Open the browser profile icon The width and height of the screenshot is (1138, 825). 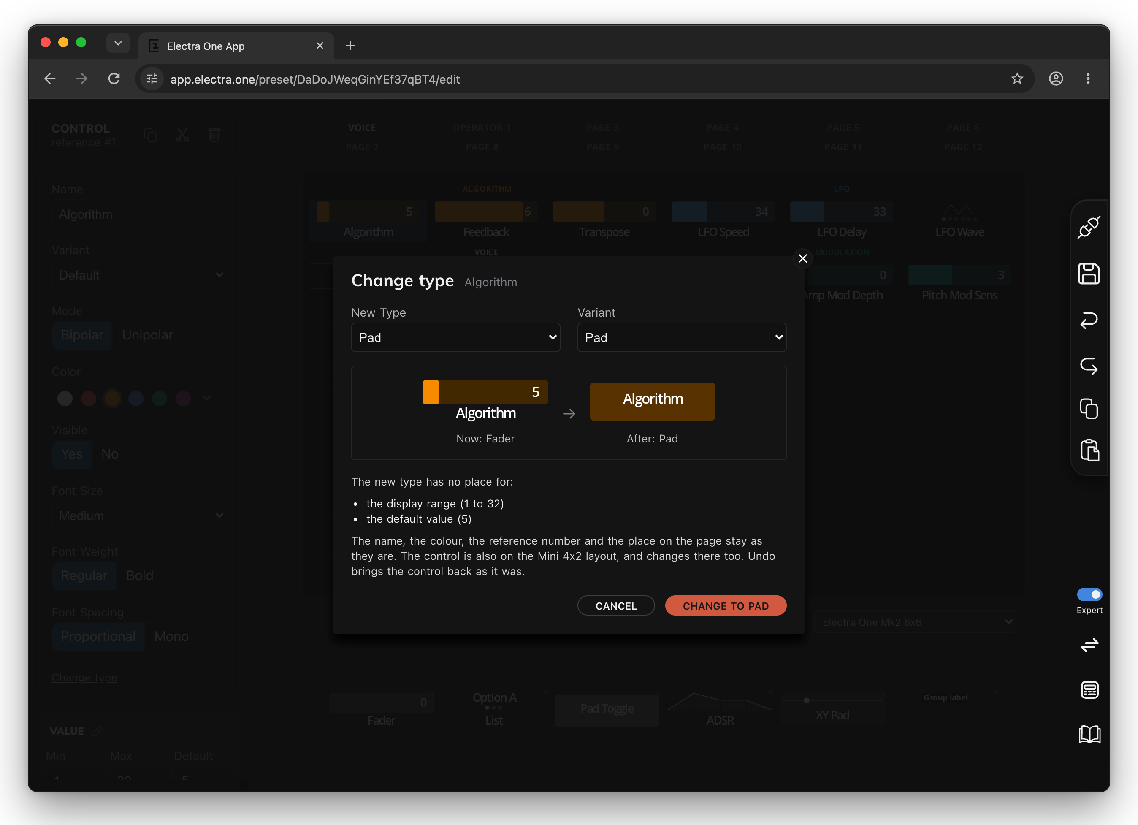tap(1056, 79)
